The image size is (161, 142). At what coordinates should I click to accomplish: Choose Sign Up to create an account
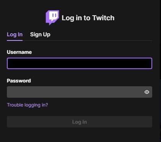pos(40,34)
